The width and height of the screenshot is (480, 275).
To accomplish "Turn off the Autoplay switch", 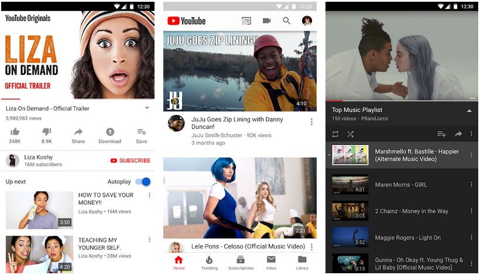I will click(x=143, y=182).
